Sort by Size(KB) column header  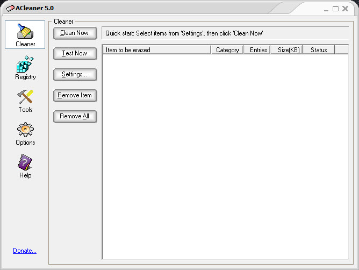click(286, 49)
